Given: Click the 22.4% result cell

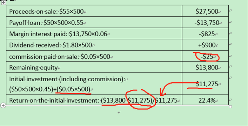Looking at the screenshot, I should (x=205, y=100).
